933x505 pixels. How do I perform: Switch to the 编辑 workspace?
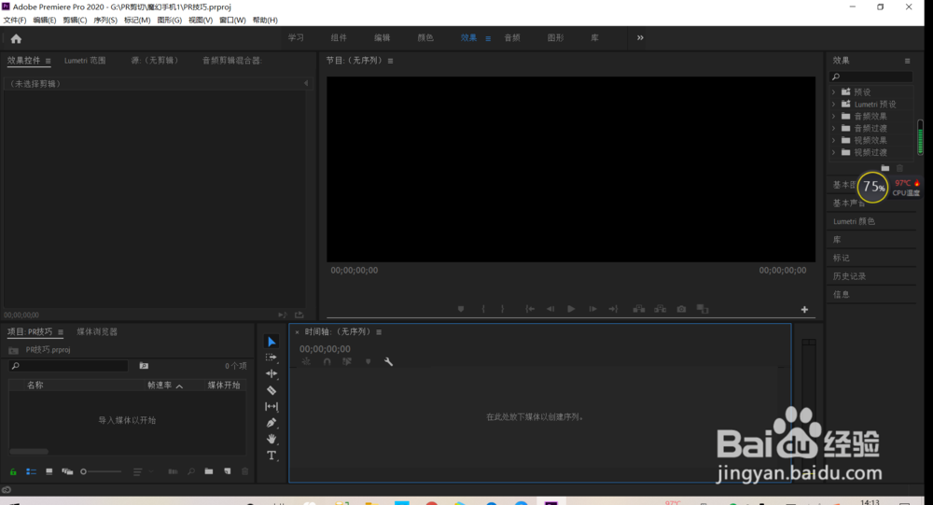tap(382, 37)
